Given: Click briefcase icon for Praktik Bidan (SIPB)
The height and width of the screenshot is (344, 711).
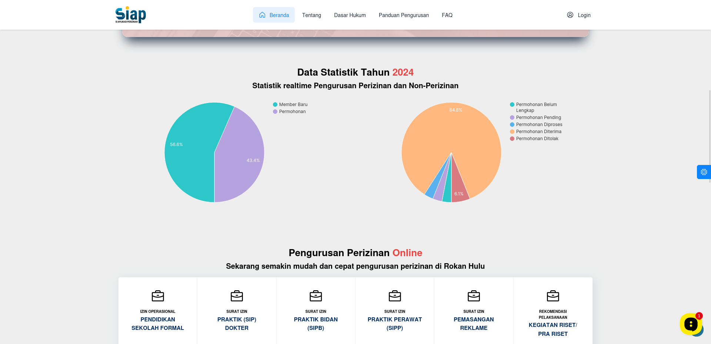Looking at the screenshot, I should coord(316,296).
